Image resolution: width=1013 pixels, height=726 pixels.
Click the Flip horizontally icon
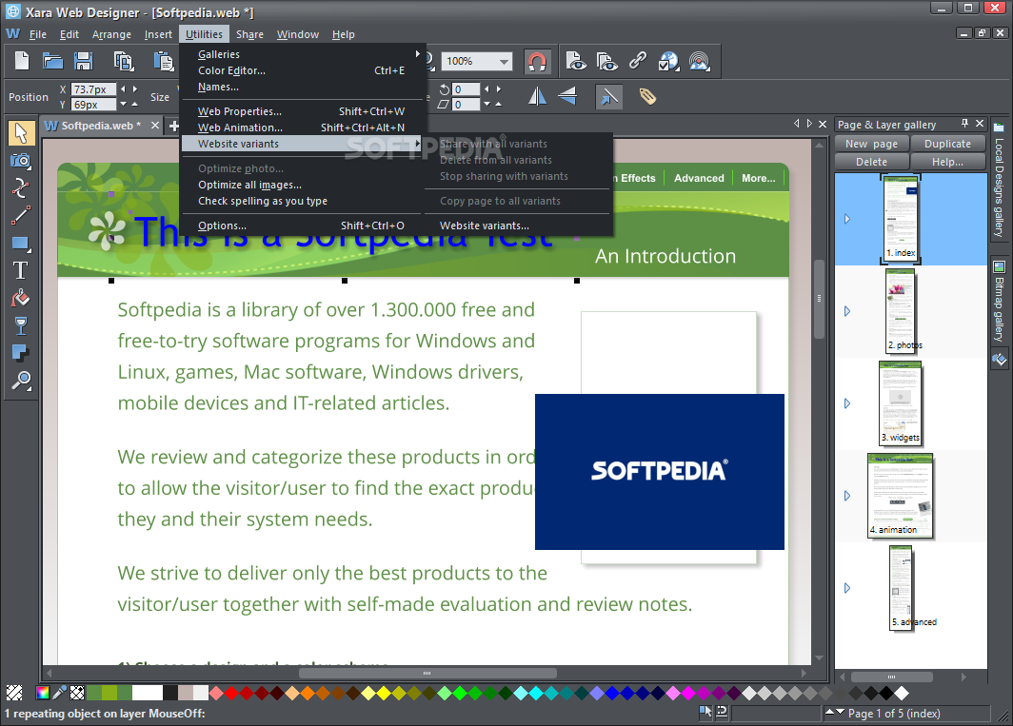click(538, 97)
